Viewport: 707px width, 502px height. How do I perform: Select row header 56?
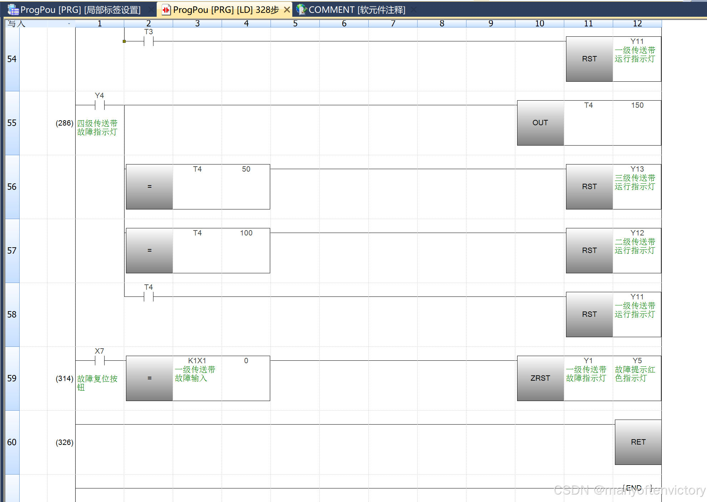[x=12, y=187]
